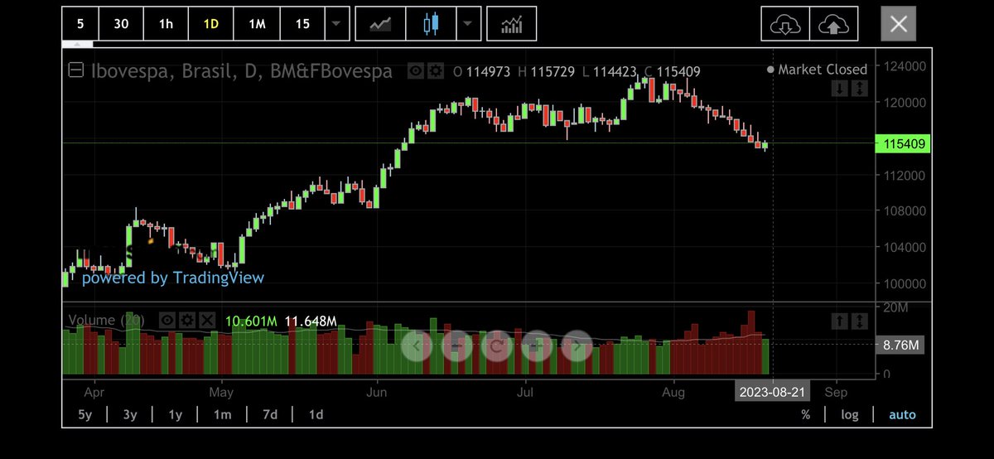The width and height of the screenshot is (994, 459).
Task: Click the Ibovespa, Brasil symbol title
Action: (242, 71)
